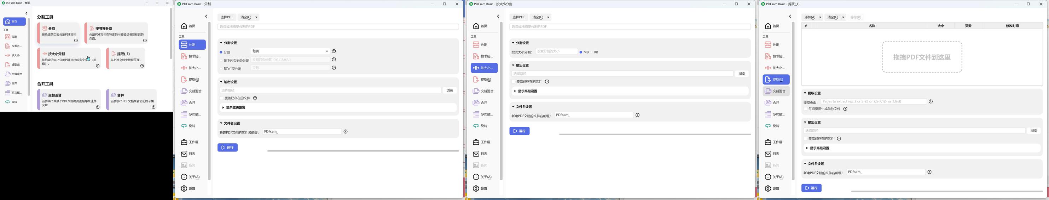Select 在下列页码处分割 radio option
Image resolution: width=1049 pixels, height=200 pixels.
[221, 61]
